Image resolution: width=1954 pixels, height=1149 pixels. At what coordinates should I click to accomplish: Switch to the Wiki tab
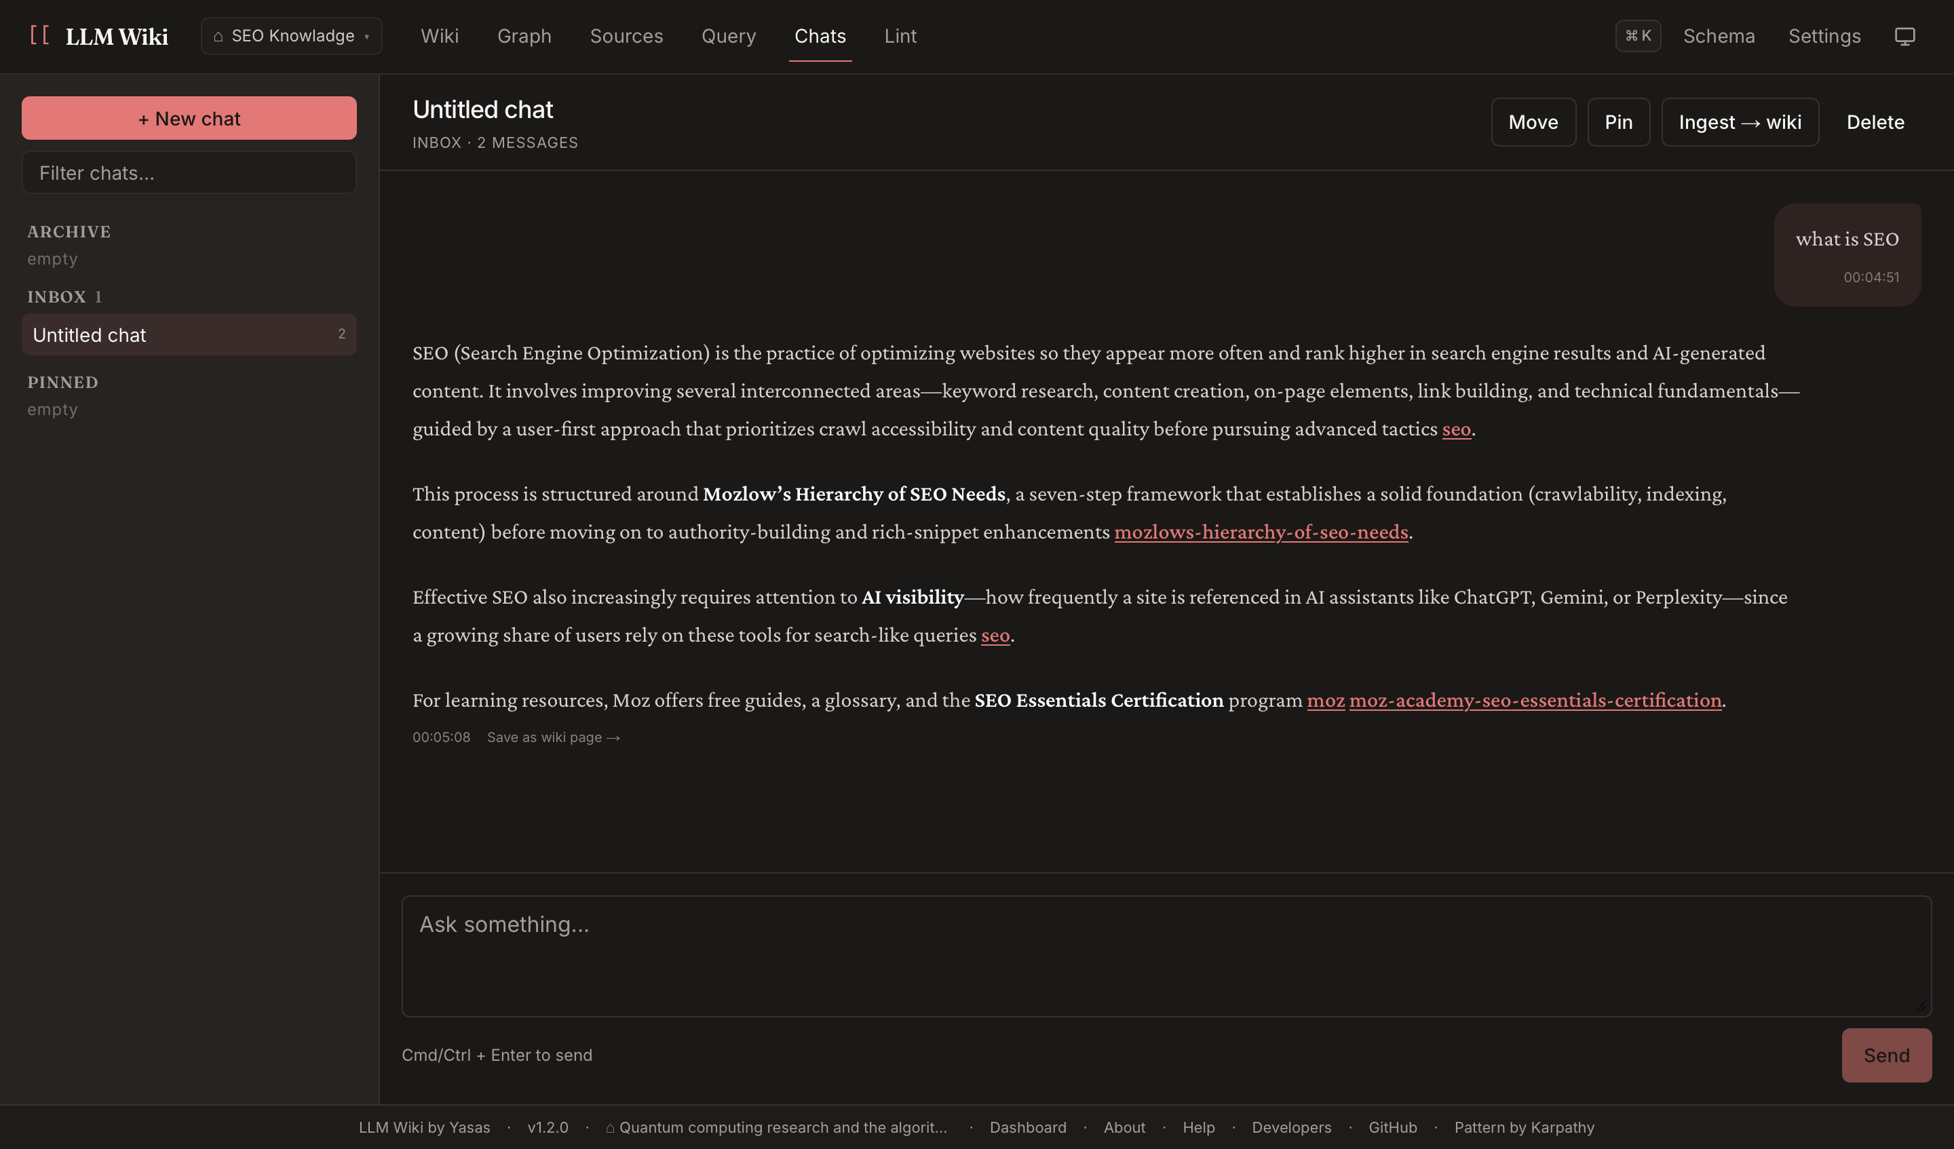pos(440,36)
